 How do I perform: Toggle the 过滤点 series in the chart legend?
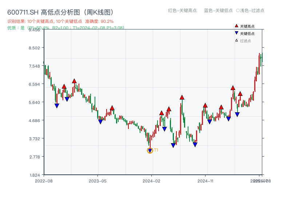coord(243,41)
